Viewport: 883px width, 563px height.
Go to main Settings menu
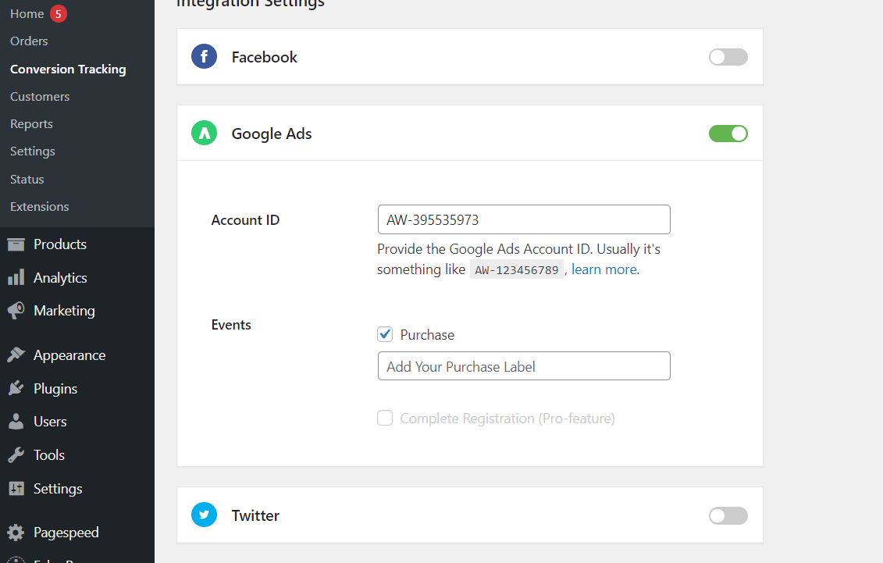click(58, 489)
